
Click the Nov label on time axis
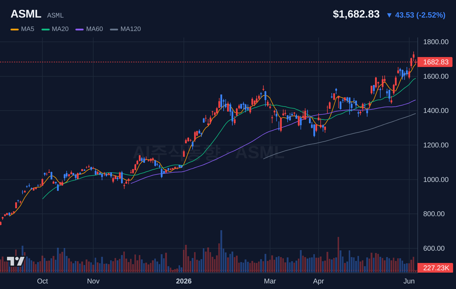(x=93, y=281)
